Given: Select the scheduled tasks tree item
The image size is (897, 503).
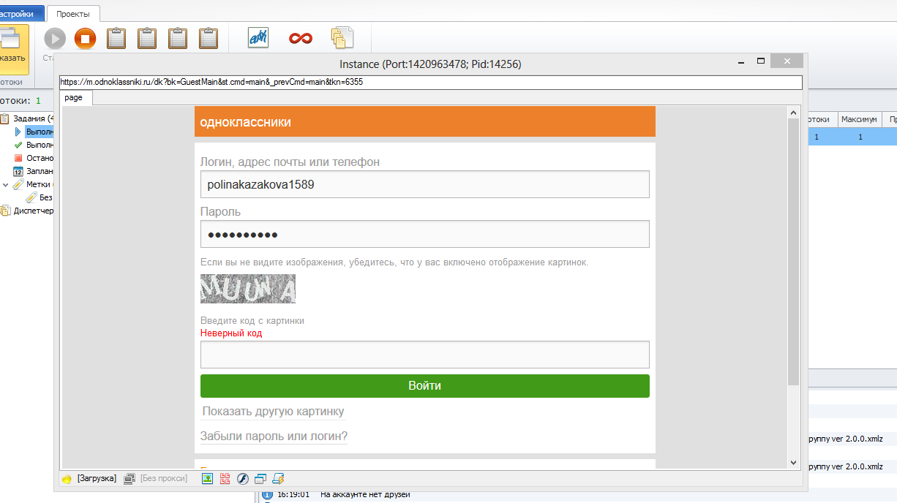Looking at the screenshot, I should (40, 171).
